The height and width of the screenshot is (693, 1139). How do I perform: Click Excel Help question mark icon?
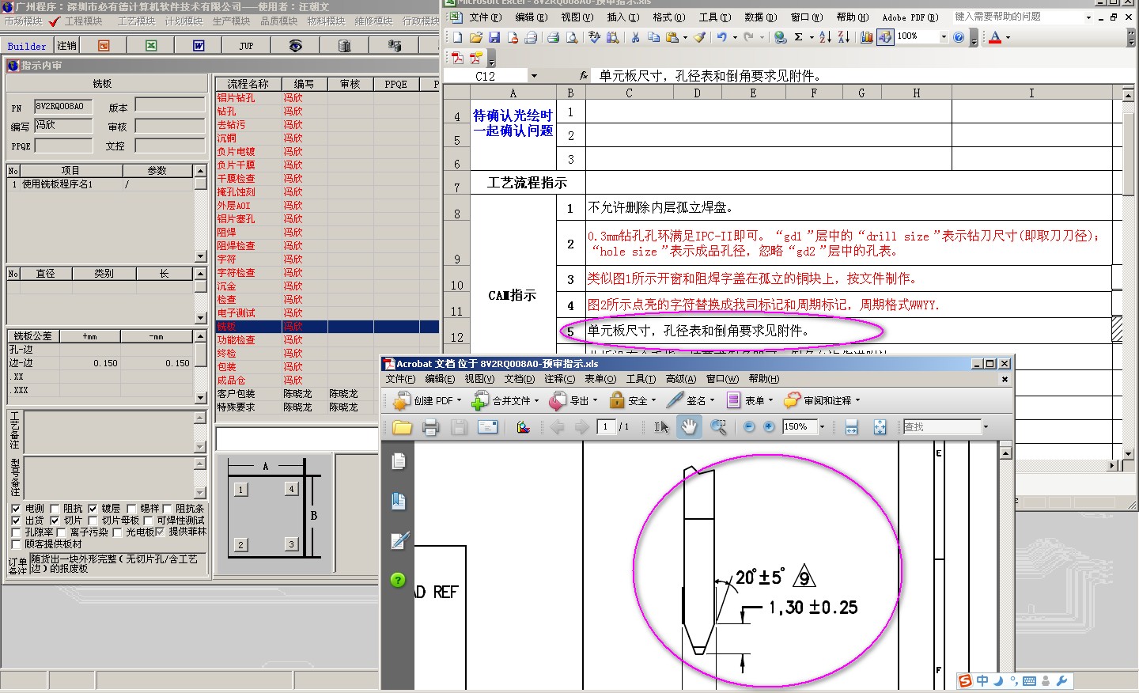click(x=959, y=36)
